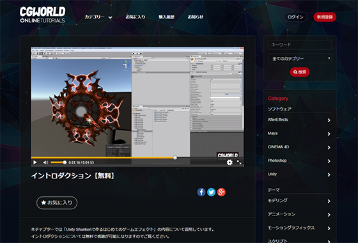Click the ログイン button

click(295, 17)
